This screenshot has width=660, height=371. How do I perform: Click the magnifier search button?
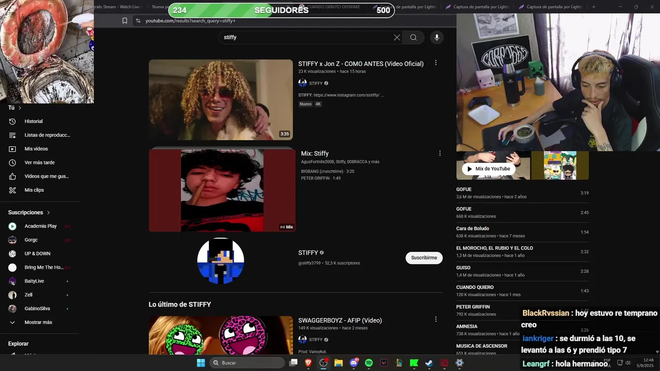click(414, 38)
